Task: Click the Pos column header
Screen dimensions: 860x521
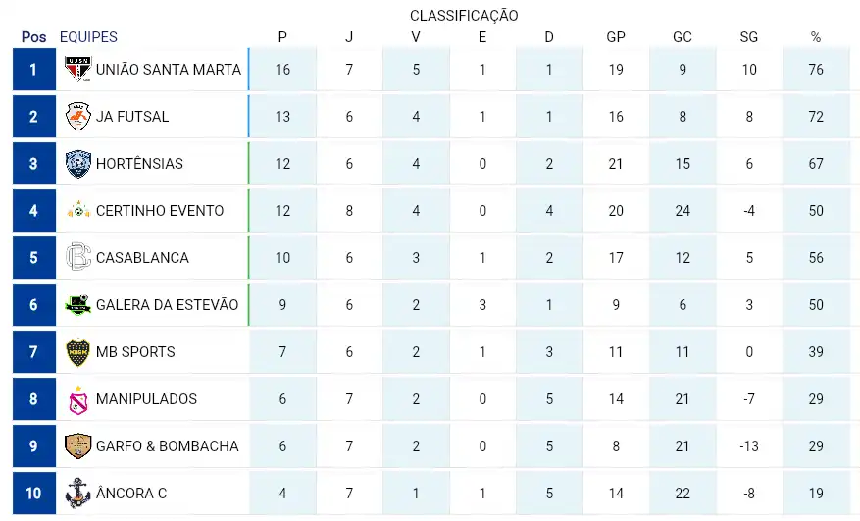Action: tap(34, 36)
